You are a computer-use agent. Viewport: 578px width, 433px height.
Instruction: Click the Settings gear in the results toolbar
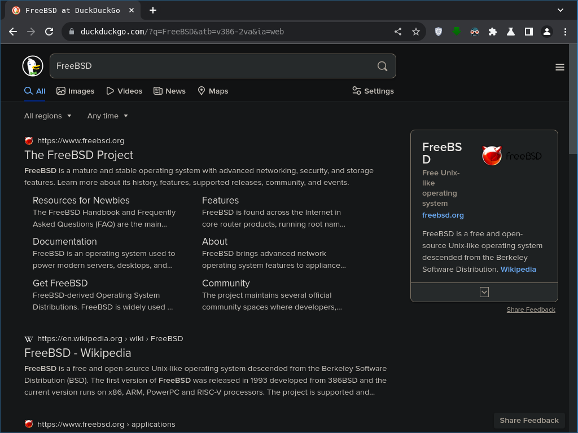[373, 91]
